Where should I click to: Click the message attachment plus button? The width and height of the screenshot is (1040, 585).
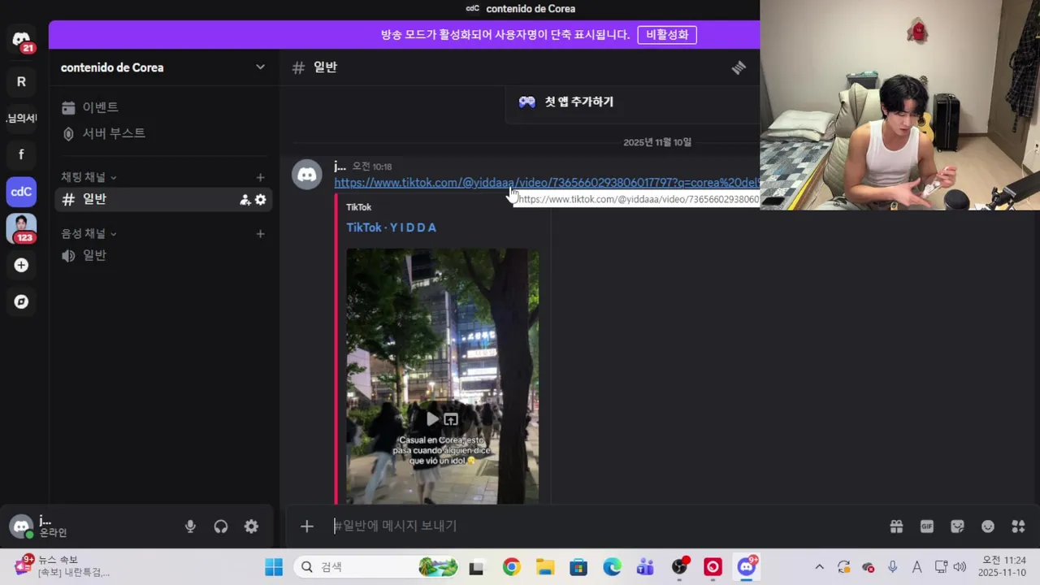[306, 526]
